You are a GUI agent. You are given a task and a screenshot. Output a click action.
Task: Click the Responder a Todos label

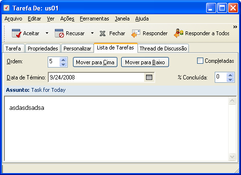point(207,33)
